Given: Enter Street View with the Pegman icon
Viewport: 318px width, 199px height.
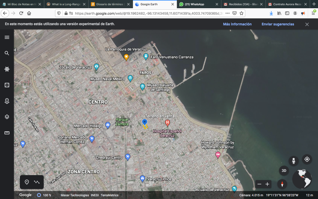Looking at the screenshot, I should [294, 161].
